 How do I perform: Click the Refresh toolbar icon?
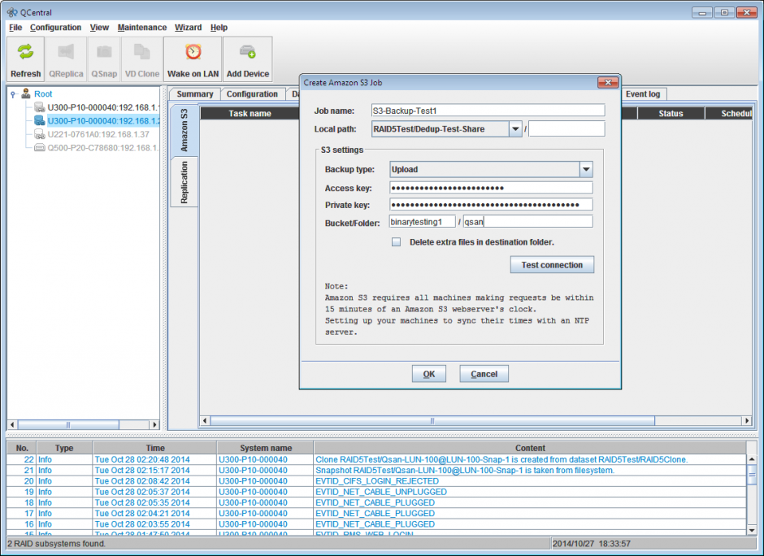[25, 52]
